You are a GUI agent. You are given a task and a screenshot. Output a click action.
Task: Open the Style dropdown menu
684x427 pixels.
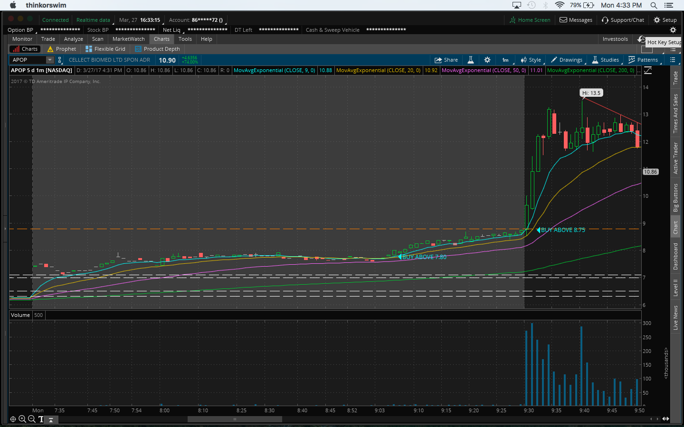[x=531, y=60]
